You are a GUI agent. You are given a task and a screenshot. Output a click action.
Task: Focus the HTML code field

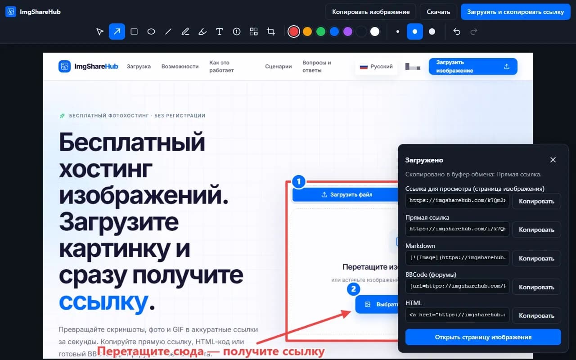(x=457, y=315)
